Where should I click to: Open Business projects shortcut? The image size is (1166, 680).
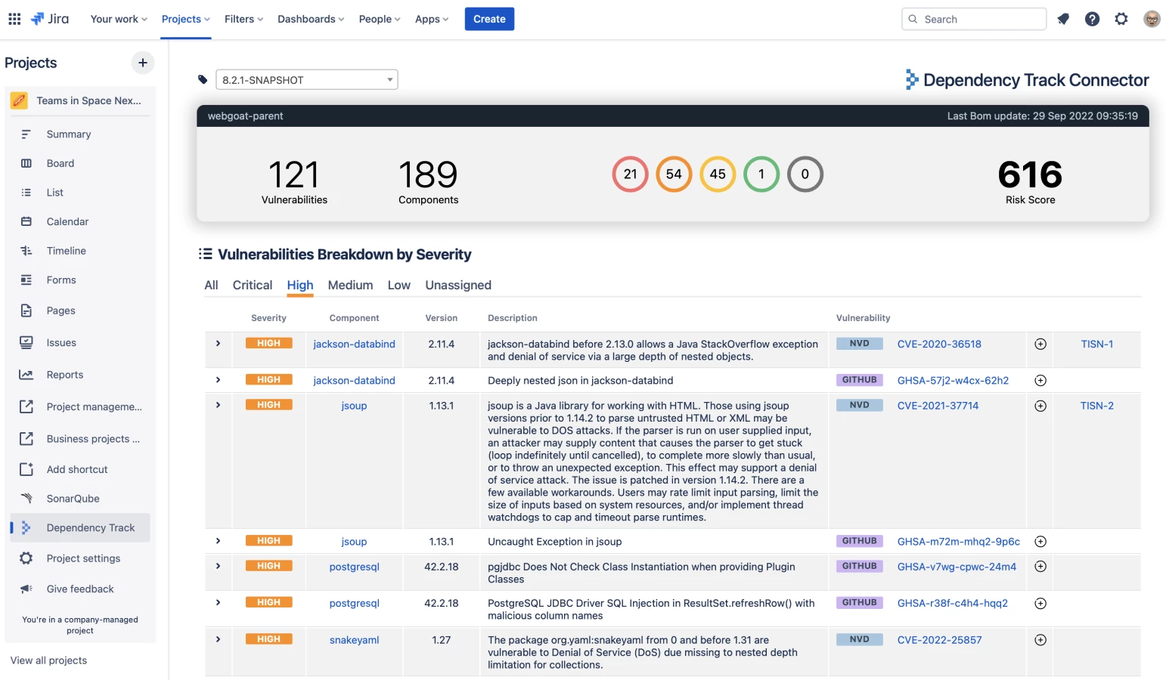[80, 439]
